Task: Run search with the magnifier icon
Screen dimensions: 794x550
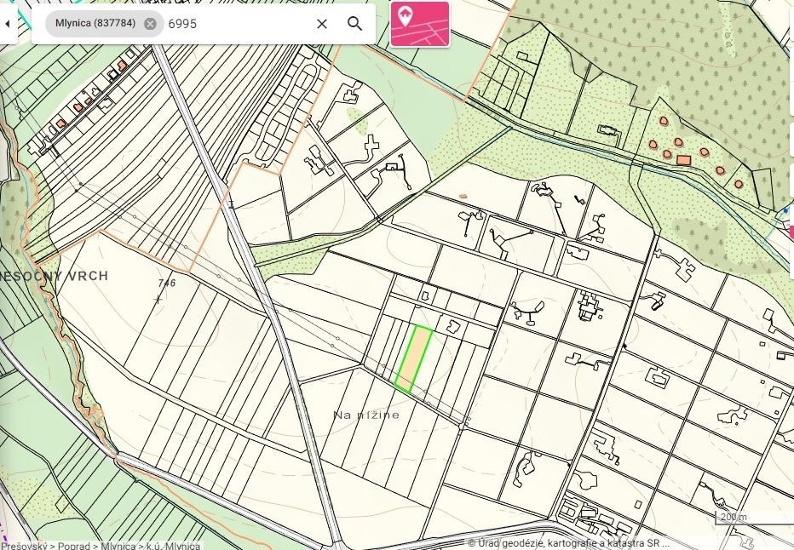Action: (x=355, y=24)
